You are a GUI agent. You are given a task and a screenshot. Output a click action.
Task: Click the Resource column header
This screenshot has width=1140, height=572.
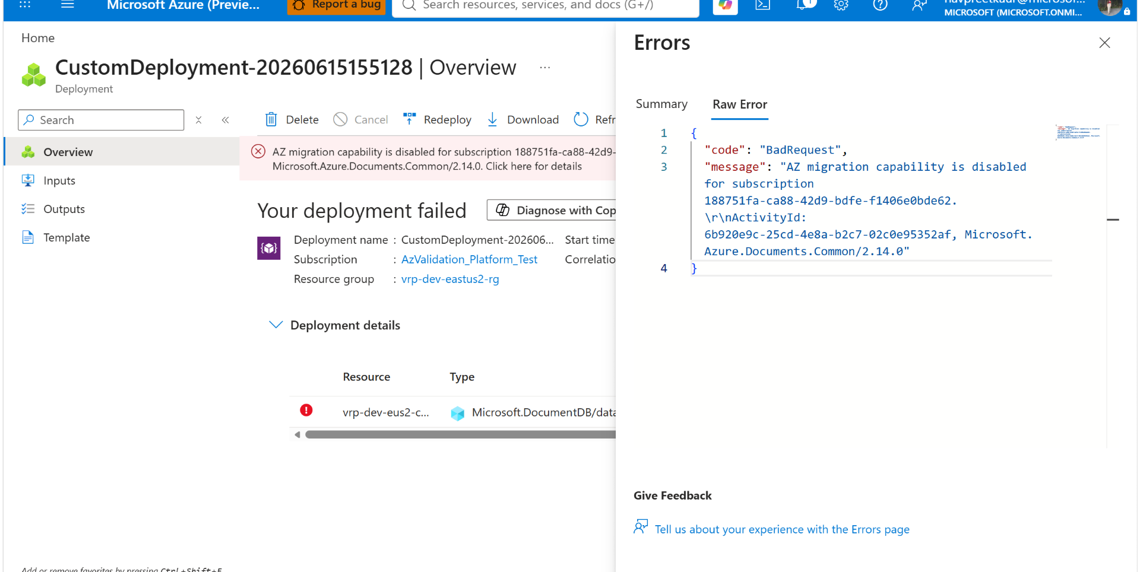pyautogui.click(x=366, y=377)
